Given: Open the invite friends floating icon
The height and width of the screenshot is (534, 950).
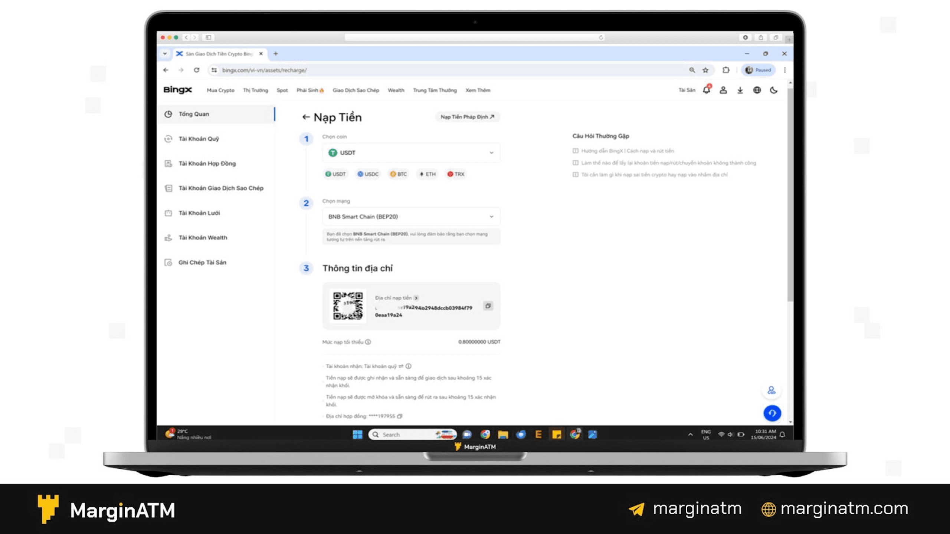Looking at the screenshot, I should [x=772, y=390].
